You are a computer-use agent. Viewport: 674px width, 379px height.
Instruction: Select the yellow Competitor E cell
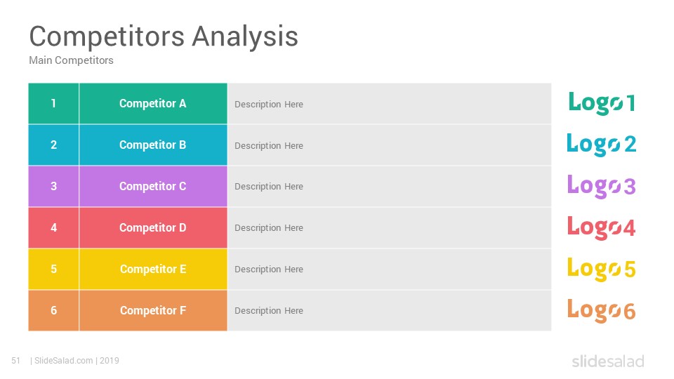point(153,269)
